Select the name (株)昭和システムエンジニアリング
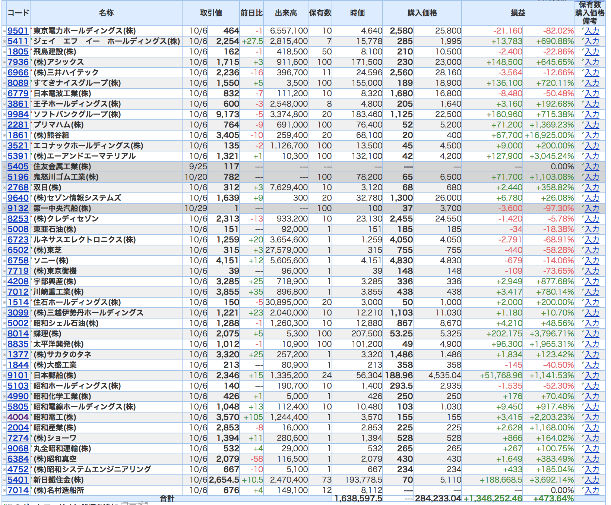Viewport: 611px width, 505px height. tap(92, 470)
